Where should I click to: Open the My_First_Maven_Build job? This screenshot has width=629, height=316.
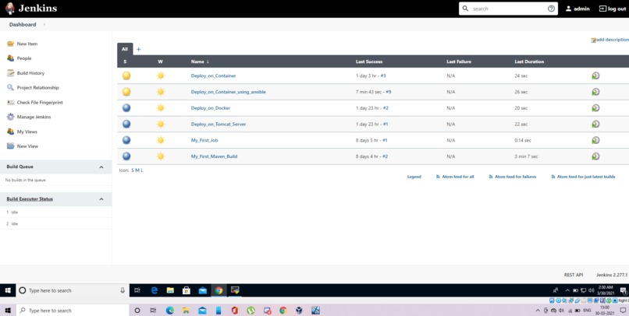coord(214,156)
